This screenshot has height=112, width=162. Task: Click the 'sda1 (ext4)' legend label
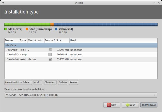click(x=15, y=29)
